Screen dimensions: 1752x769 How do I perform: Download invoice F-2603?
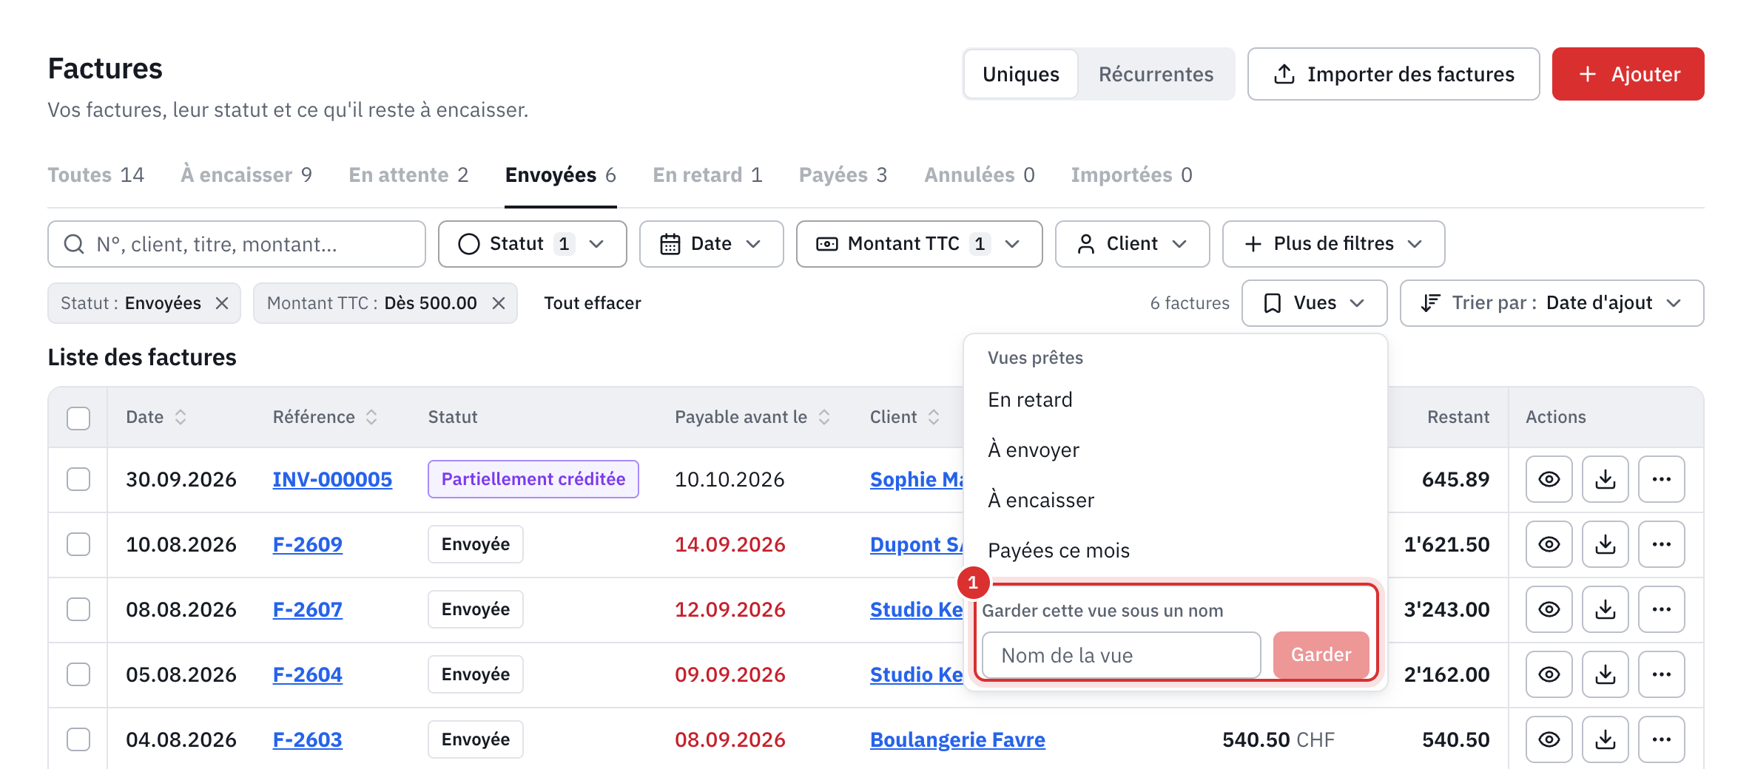[1605, 739]
